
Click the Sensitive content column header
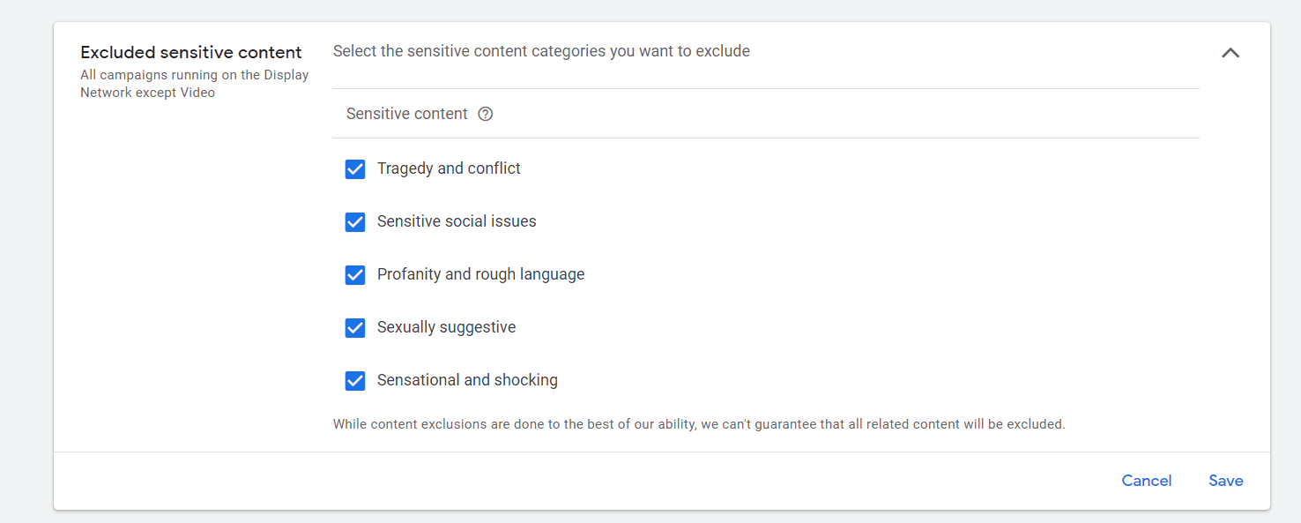pos(407,114)
